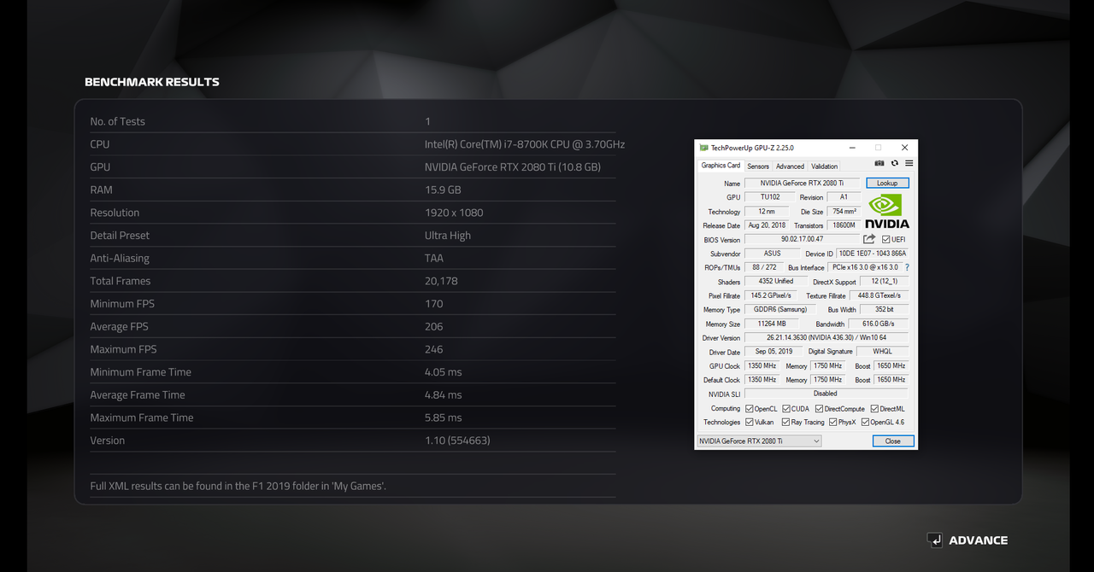Image resolution: width=1094 pixels, height=572 pixels.
Task: Click the GPU-Z Close button
Action: pos(893,441)
